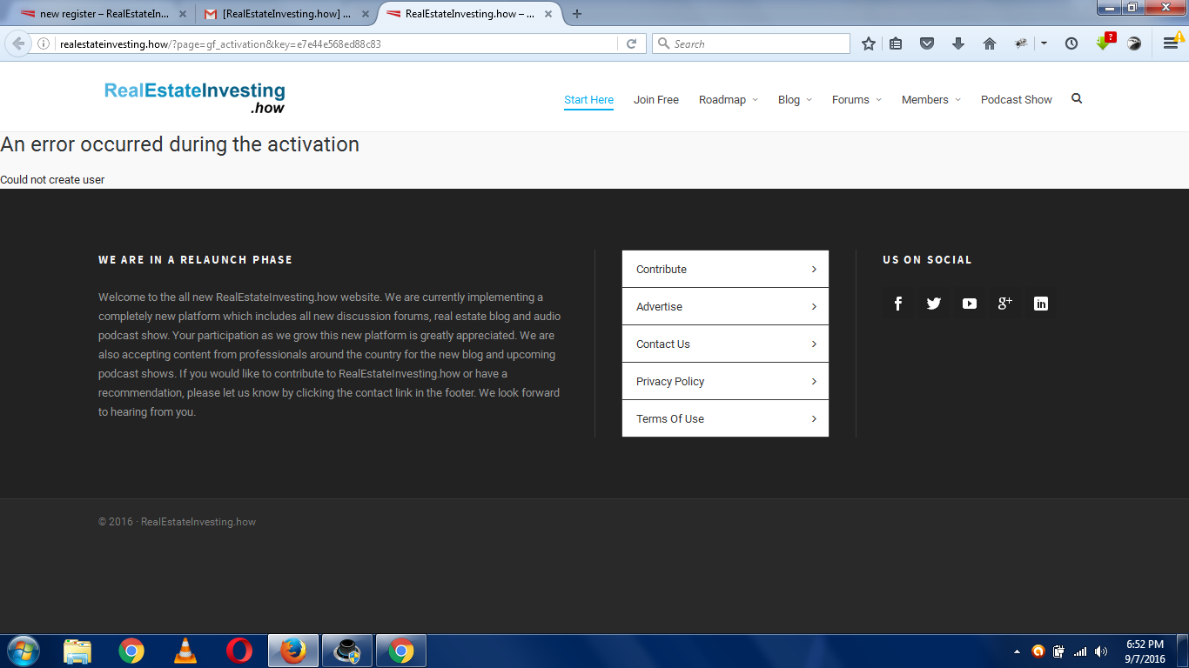
Task: Focus the browser Search box
Action: pos(751,43)
